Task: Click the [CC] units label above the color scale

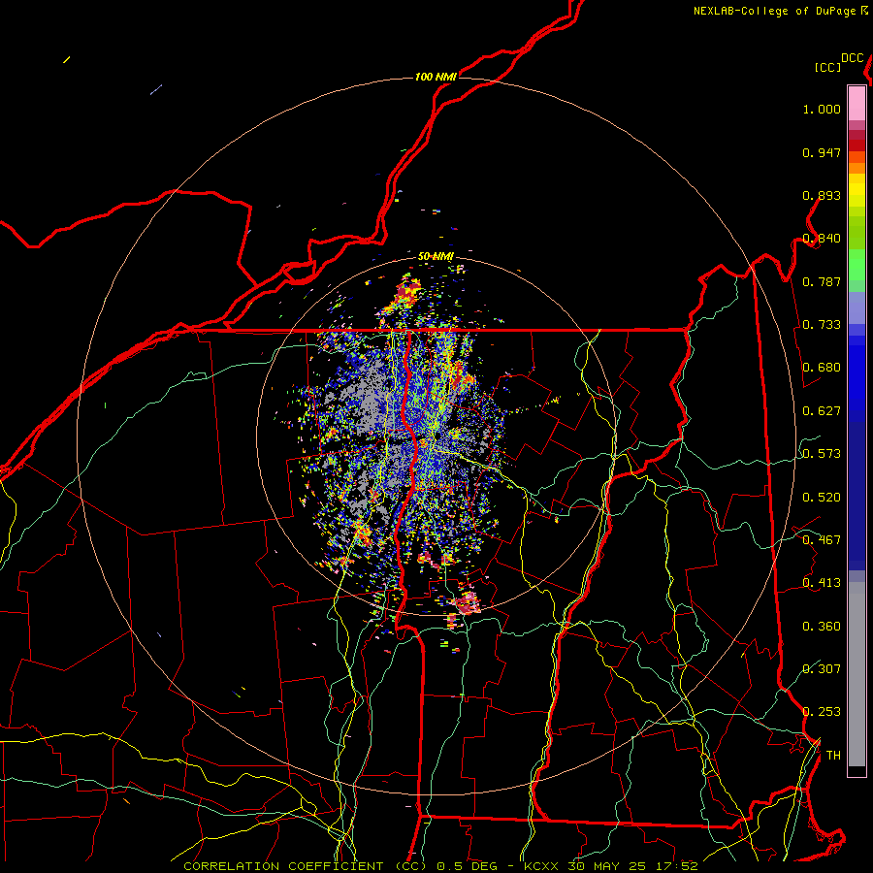Action: 828,67
